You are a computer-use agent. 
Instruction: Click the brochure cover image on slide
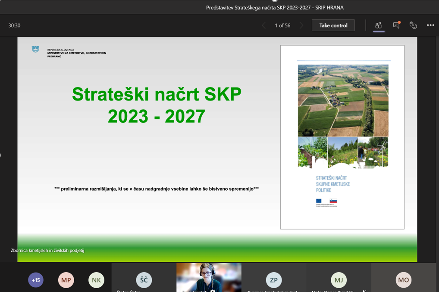[x=342, y=137]
